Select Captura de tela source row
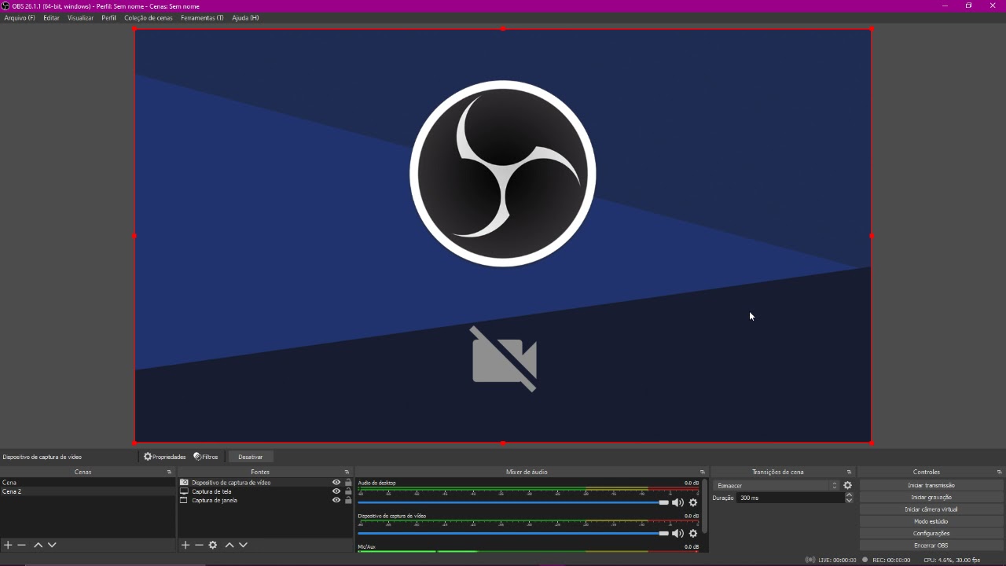 coord(266,491)
